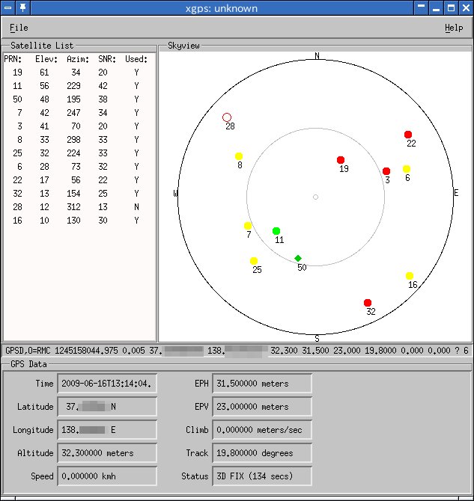Screen dimensions: 474x501
Task: Select PRN 7 row in satellite list
Action: point(79,113)
